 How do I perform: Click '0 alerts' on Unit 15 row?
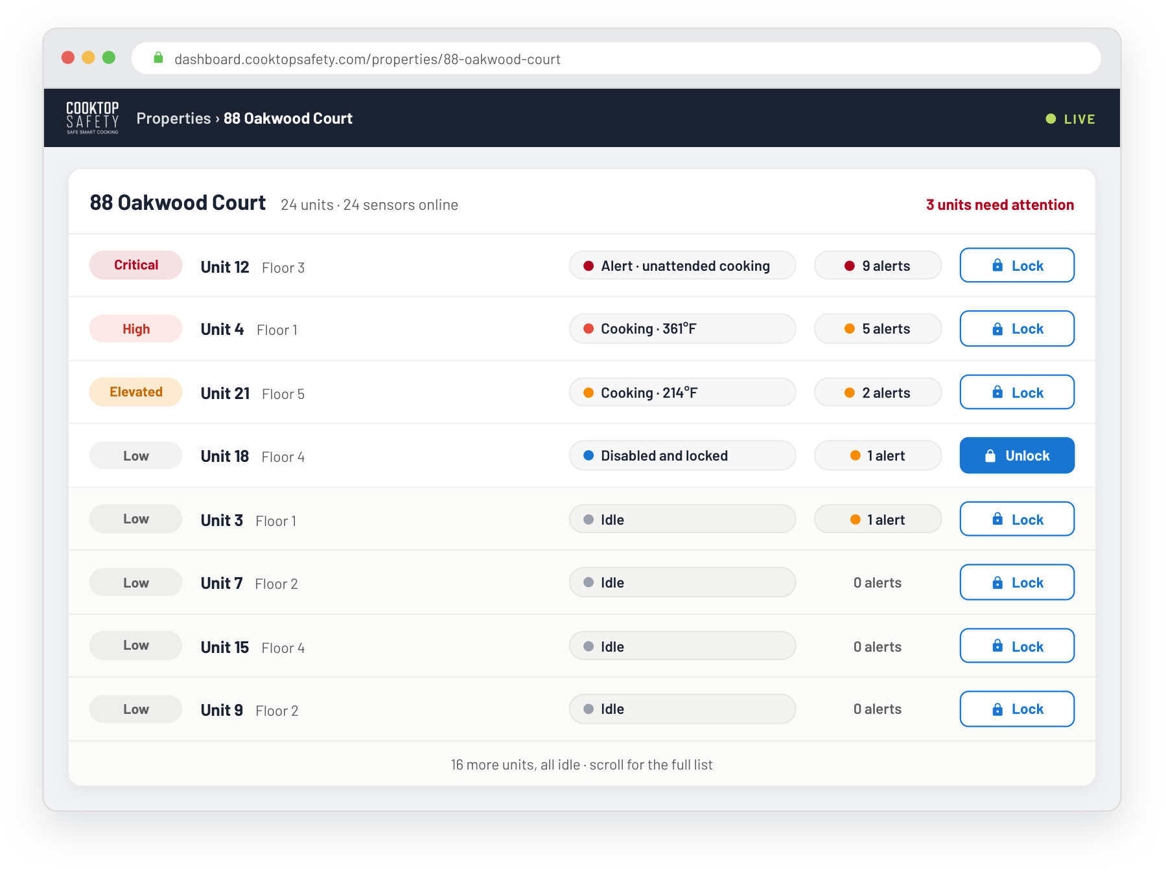(878, 647)
